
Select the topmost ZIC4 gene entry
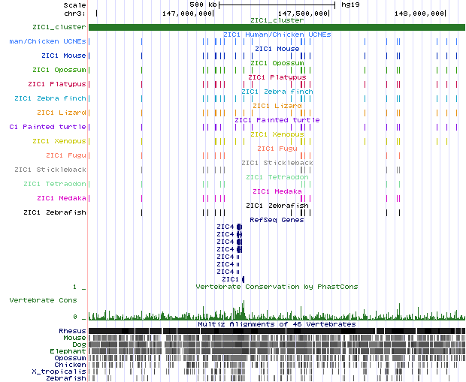click(225, 227)
